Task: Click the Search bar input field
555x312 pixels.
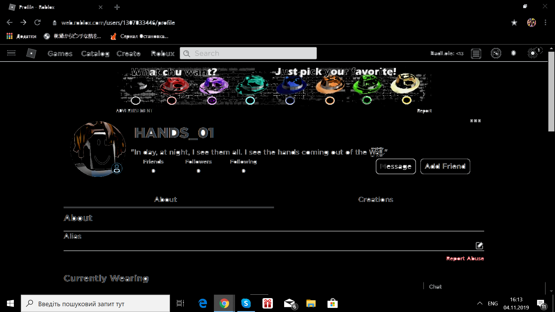Action: (x=248, y=53)
